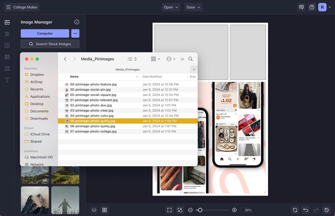
Task: Click the Image Manager info icon
Action: pos(77,22)
